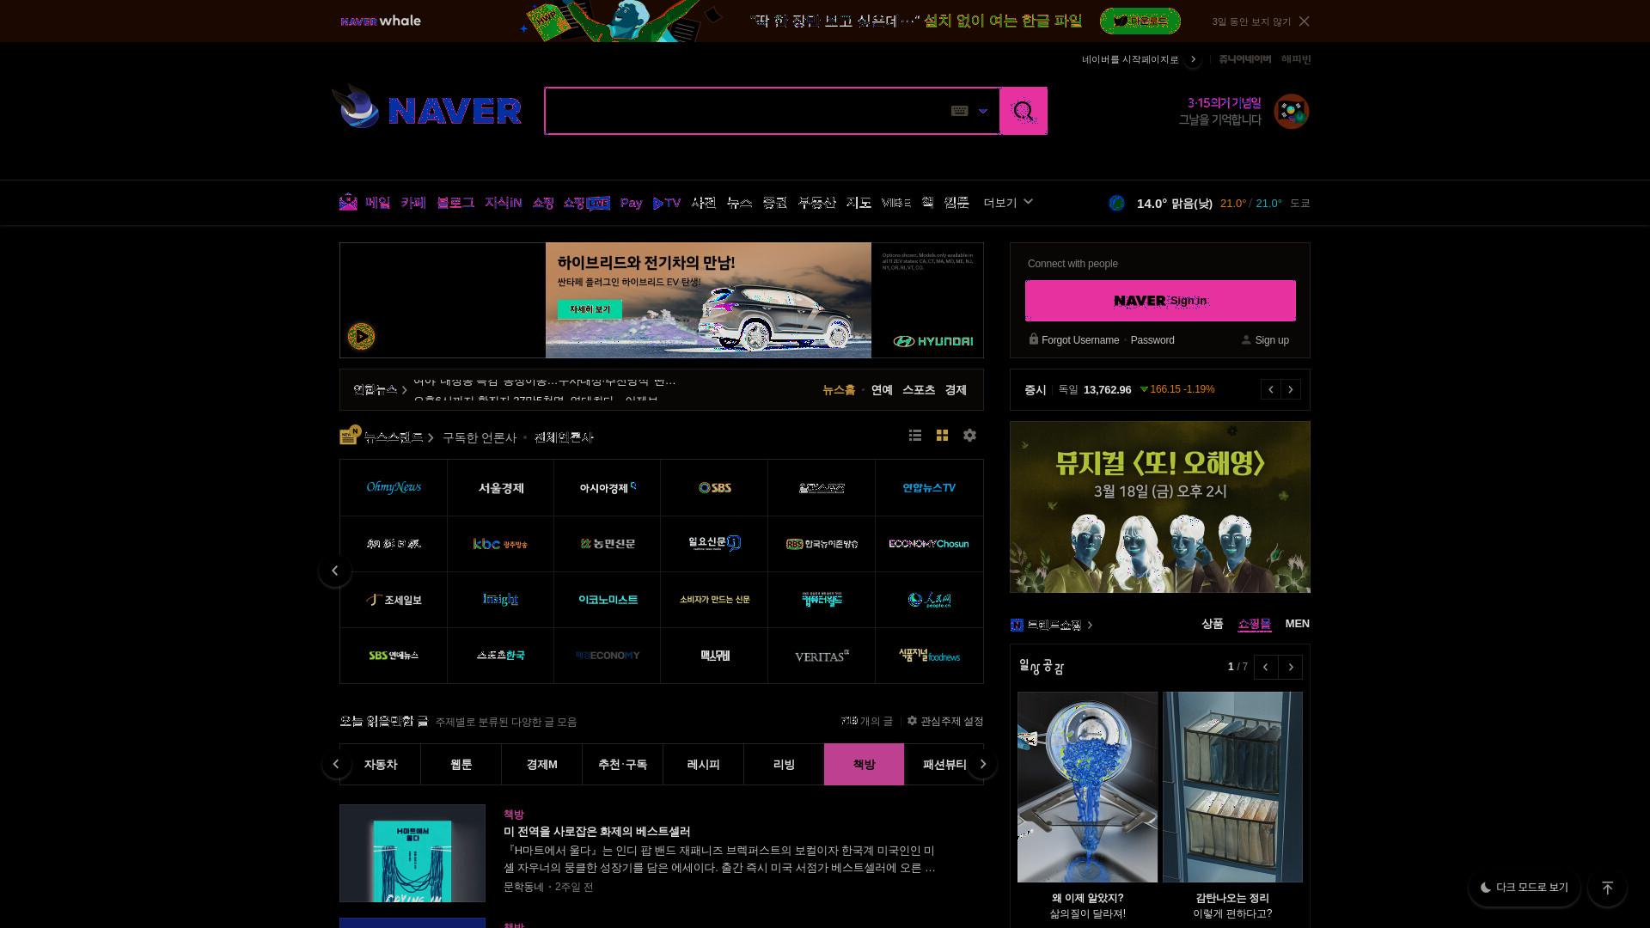Viewport: 1650px width, 928px height.
Task: Open the 카페 menu item
Action: 413,203
